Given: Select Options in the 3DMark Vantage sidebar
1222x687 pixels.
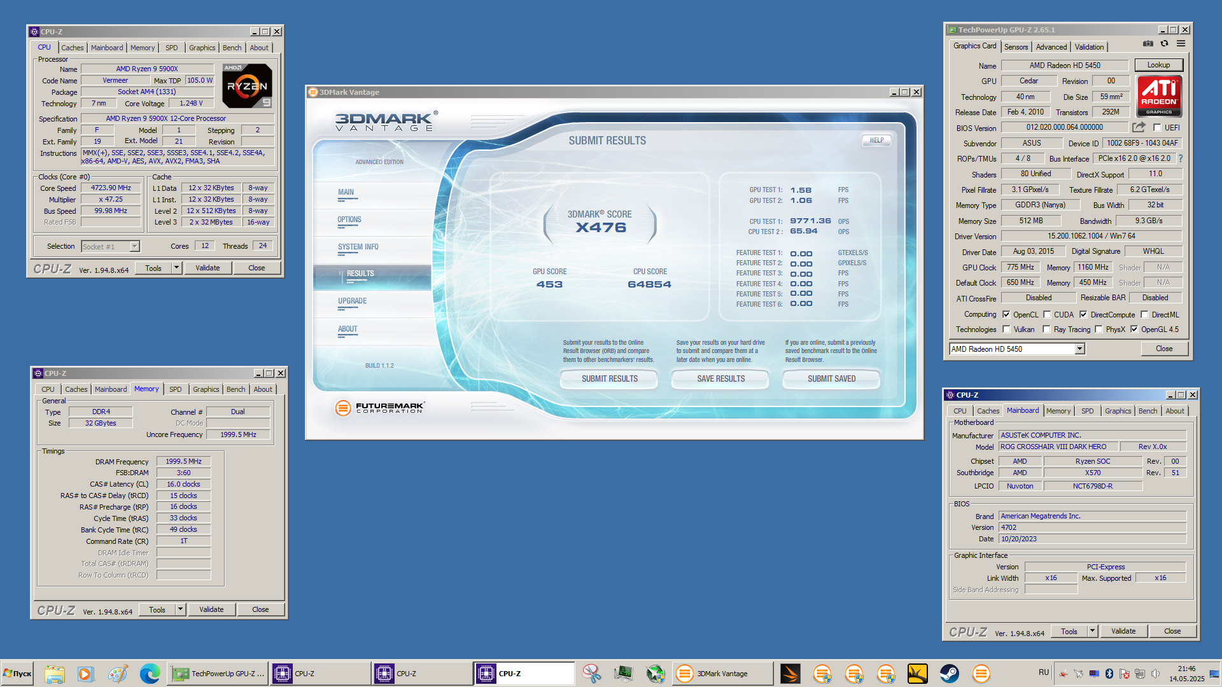Looking at the screenshot, I should 349,219.
